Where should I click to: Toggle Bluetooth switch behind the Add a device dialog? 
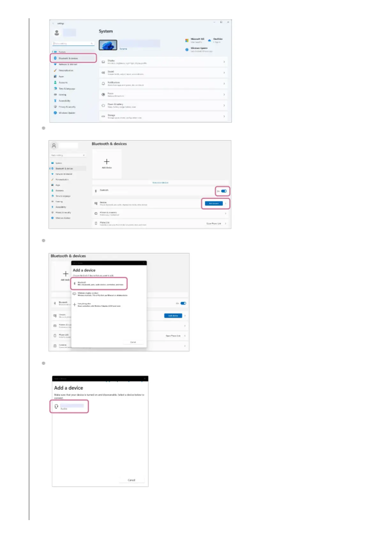pos(183,303)
